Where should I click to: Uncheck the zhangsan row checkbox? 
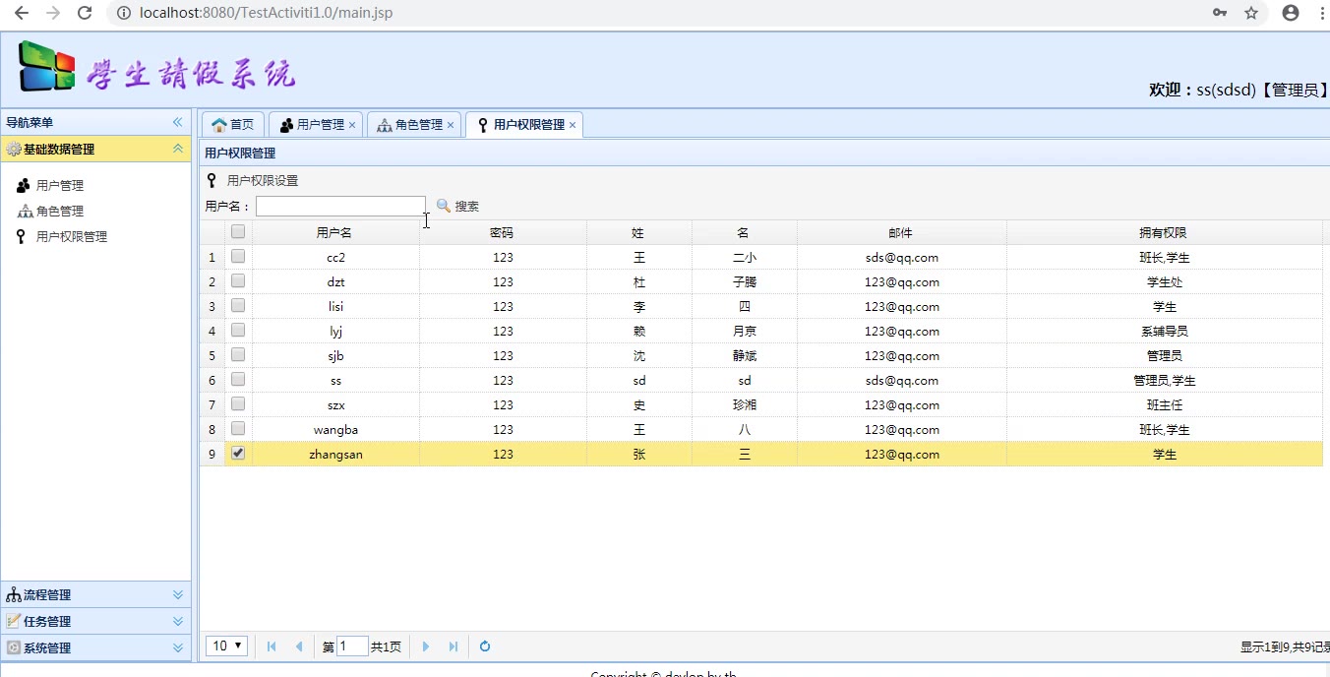(x=238, y=454)
